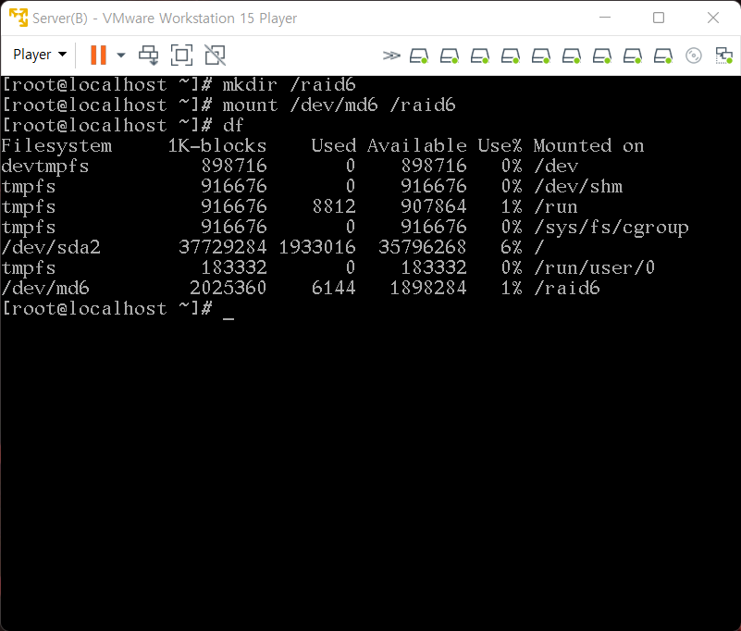Viewport: 741px width, 631px height.
Task: Click the terminal cursor at last prompt
Action: click(228, 317)
